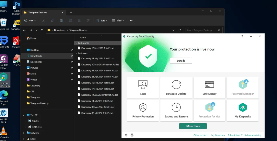Open the Scan tile in Kaspersky

(143, 88)
